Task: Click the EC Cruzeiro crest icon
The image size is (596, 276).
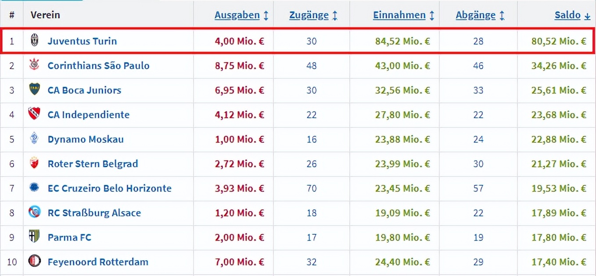Action: pyautogui.click(x=34, y=188)
